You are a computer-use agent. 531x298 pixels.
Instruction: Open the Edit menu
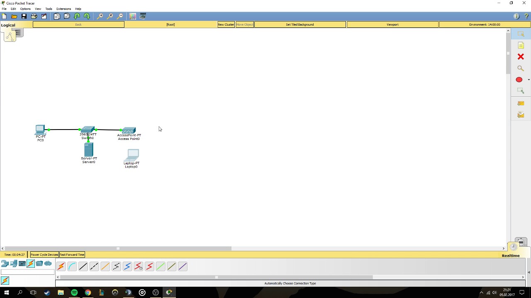tap(13, 9)
